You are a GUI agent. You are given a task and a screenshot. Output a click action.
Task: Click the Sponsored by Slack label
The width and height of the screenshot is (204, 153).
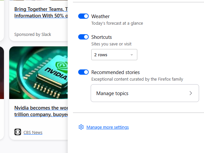33,34
